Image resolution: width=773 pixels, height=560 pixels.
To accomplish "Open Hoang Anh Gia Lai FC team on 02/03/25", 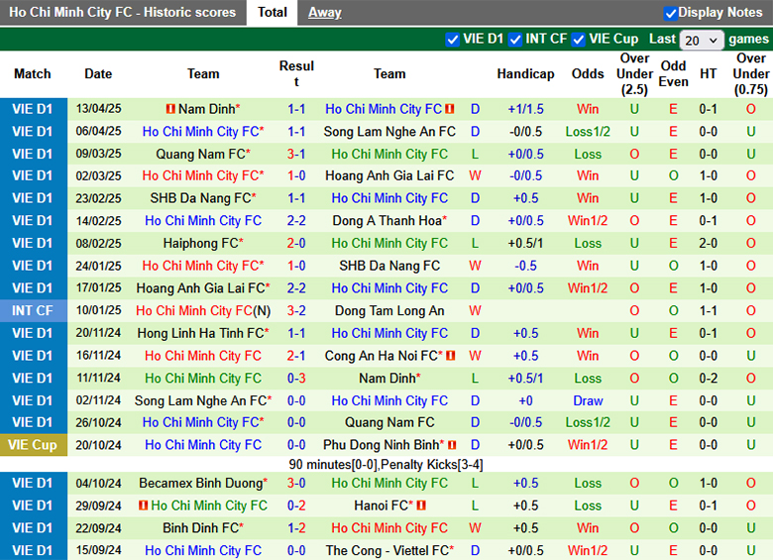I will (x=389, y=175).
